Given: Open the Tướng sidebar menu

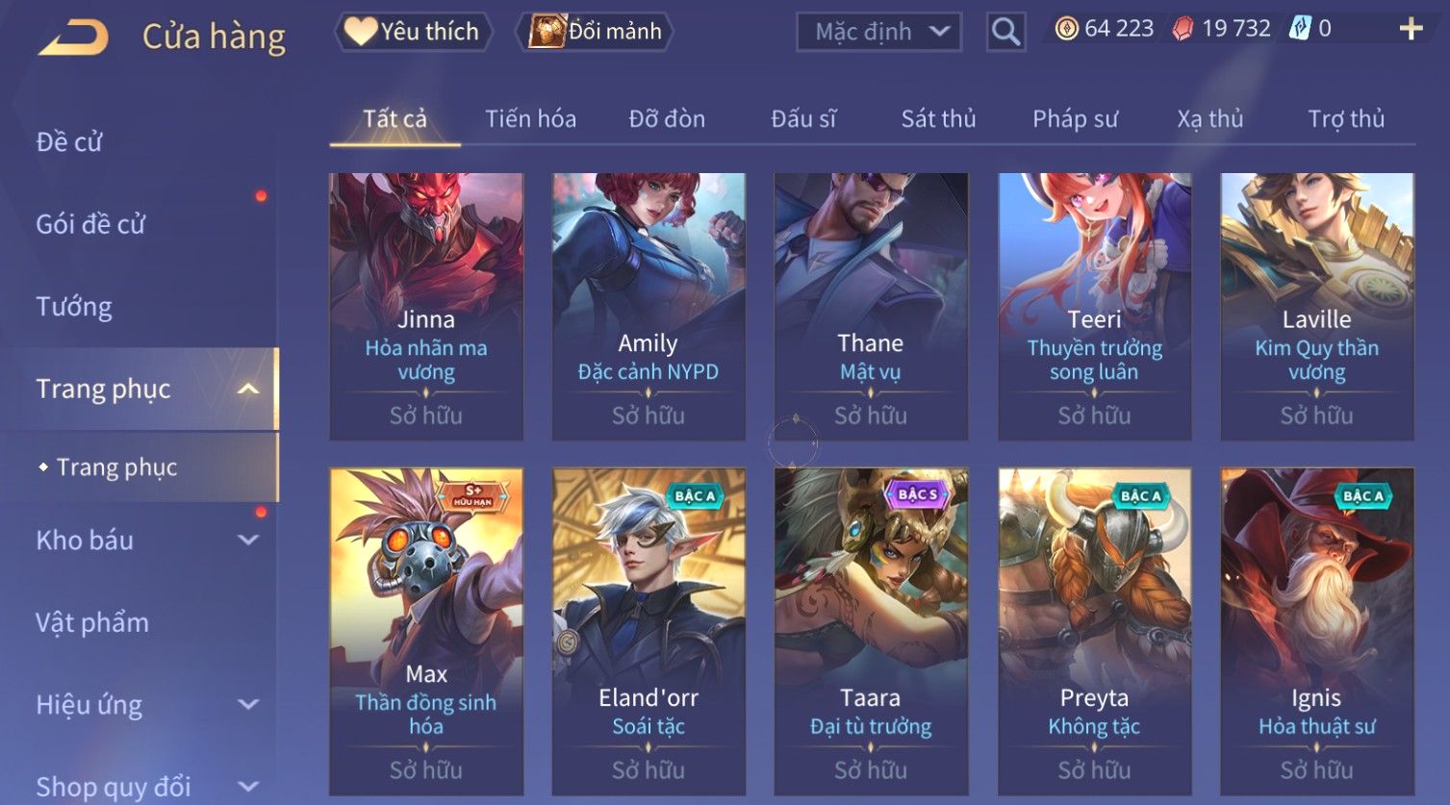Looking at the screenshot, I should coord(74,307).
